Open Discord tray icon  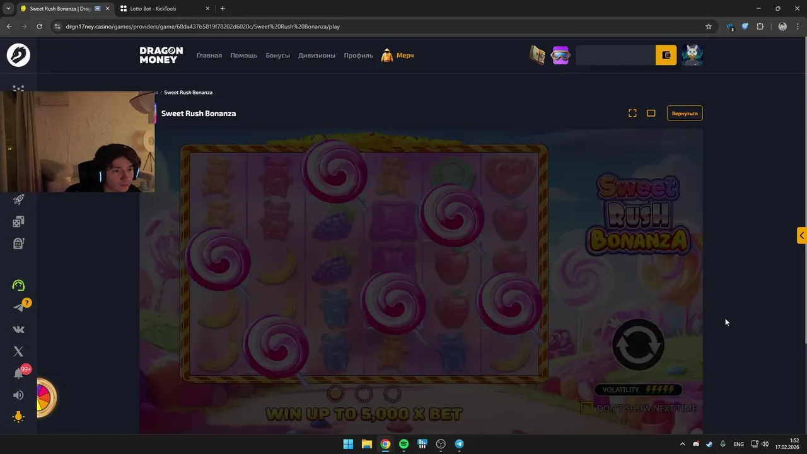click(x=696, y=444)
